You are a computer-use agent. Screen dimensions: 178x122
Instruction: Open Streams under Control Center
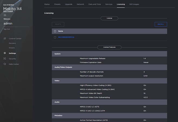coord(12,48)
